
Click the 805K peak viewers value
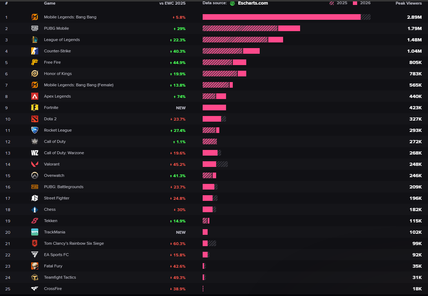416,63
